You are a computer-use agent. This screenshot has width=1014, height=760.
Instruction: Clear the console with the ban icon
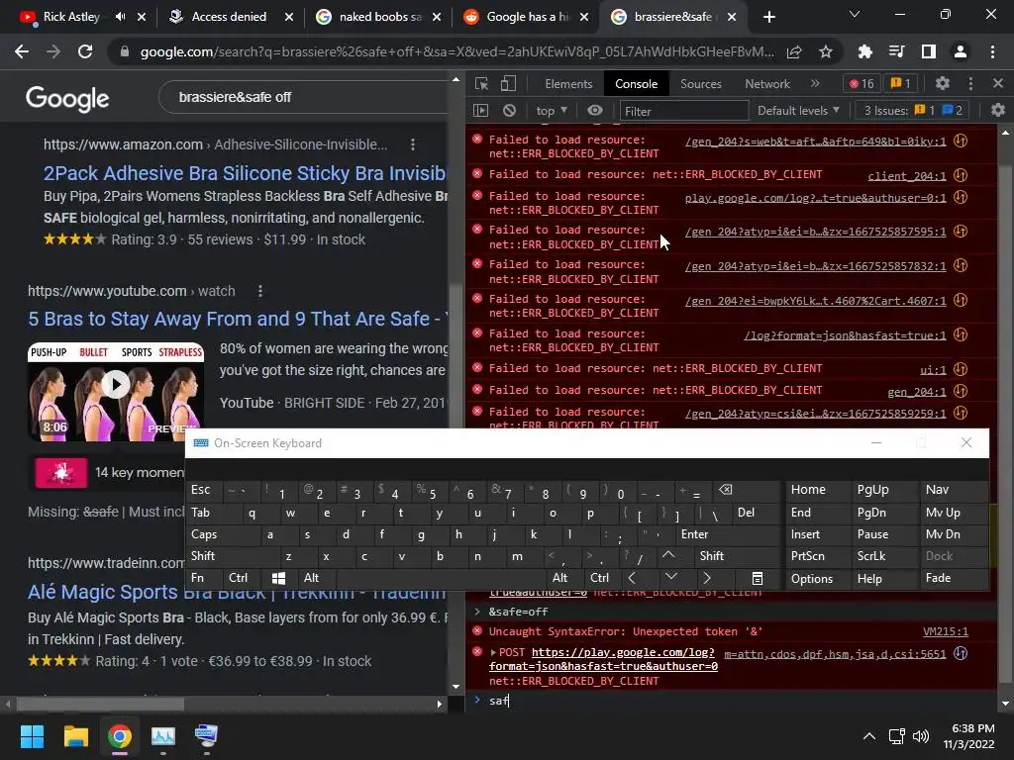510,111
